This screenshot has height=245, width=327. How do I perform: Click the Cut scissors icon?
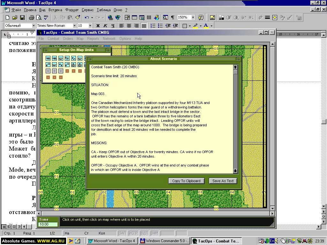[56, 18]
